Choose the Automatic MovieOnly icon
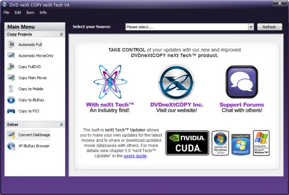The width and height of the screenshot is (289, 195). pyautogui.click(x=11, y=55)
